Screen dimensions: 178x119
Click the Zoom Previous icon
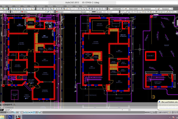(86, 9)
